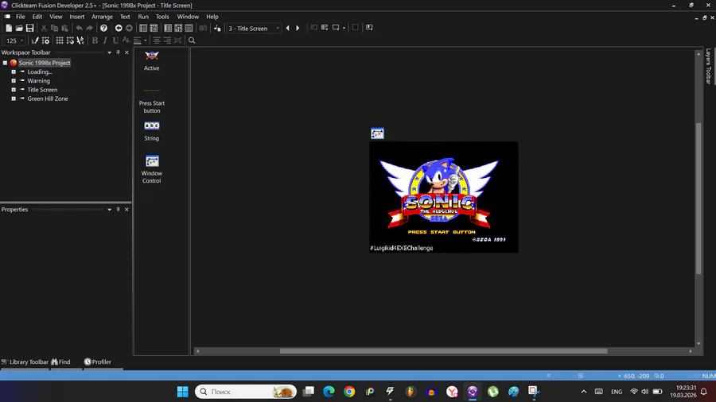Click the Copy toolbar icon

click(x=54, y=28)
